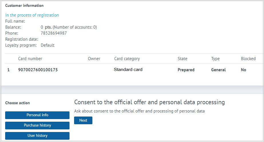This screenshot has width=264, height=142.
Task: Open the Purchase history section
Action: 37,125
